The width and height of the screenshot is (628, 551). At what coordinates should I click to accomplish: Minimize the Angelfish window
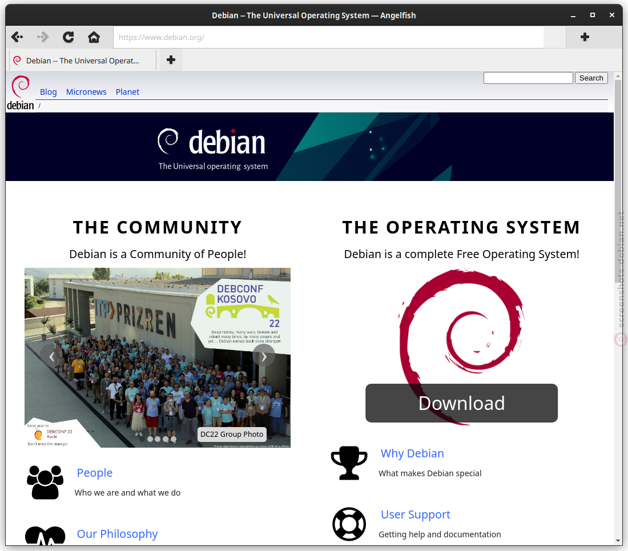573,15
